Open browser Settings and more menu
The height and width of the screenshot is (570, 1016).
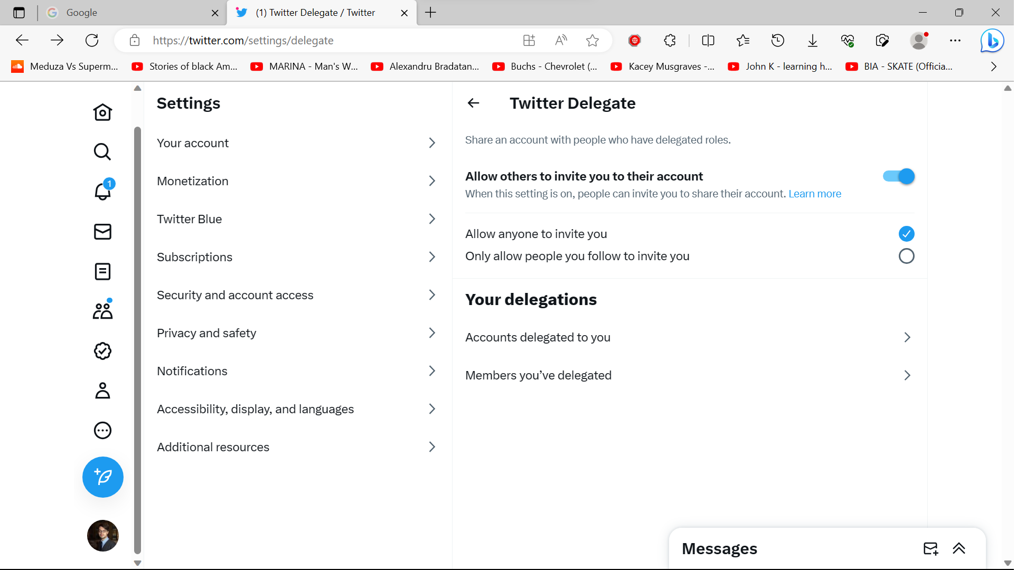pos(955,41)
